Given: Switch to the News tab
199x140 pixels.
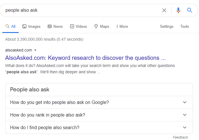Looking at the screenshot, I should pos(55,26).
